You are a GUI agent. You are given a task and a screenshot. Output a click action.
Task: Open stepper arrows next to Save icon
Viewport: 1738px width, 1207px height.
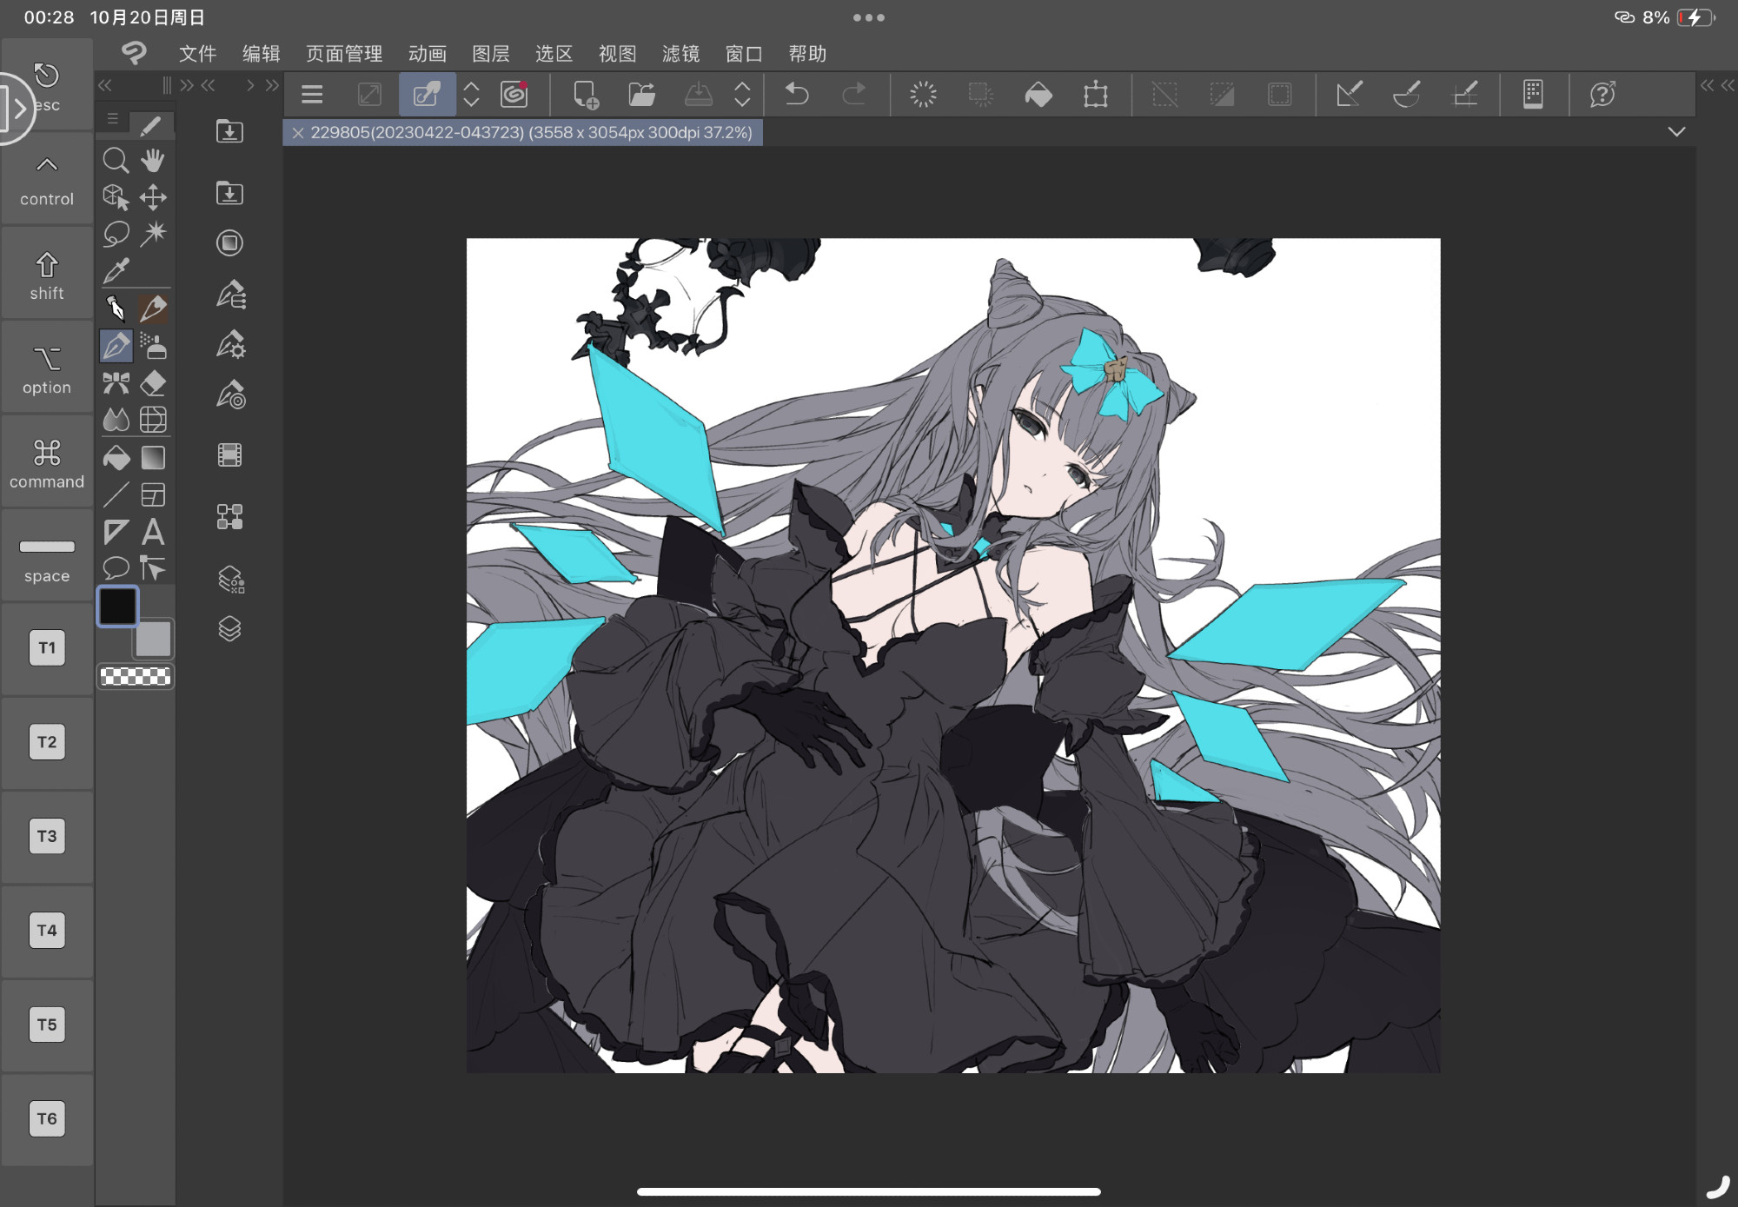742,94
